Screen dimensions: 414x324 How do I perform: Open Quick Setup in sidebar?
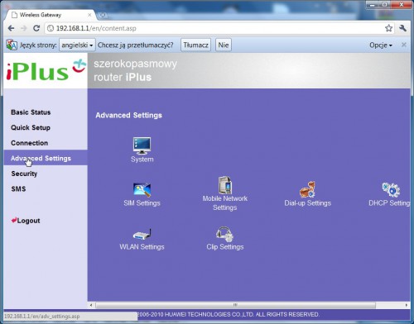tap(31, 127)
